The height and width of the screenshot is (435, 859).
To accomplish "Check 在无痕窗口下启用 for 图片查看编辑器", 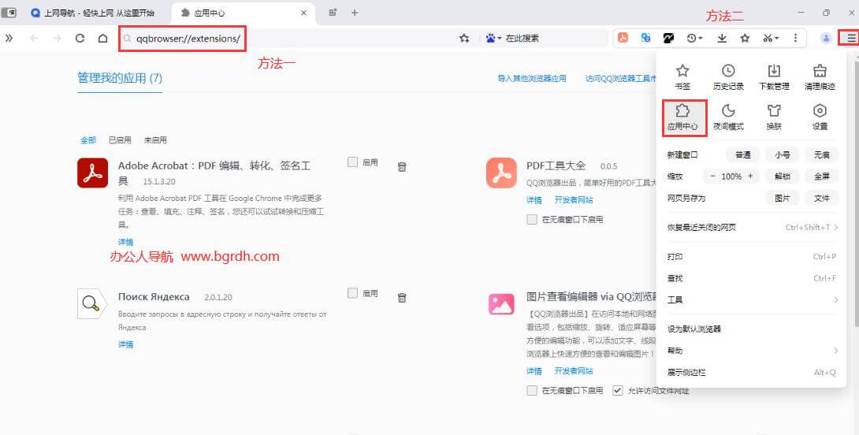I will [531, 391].
